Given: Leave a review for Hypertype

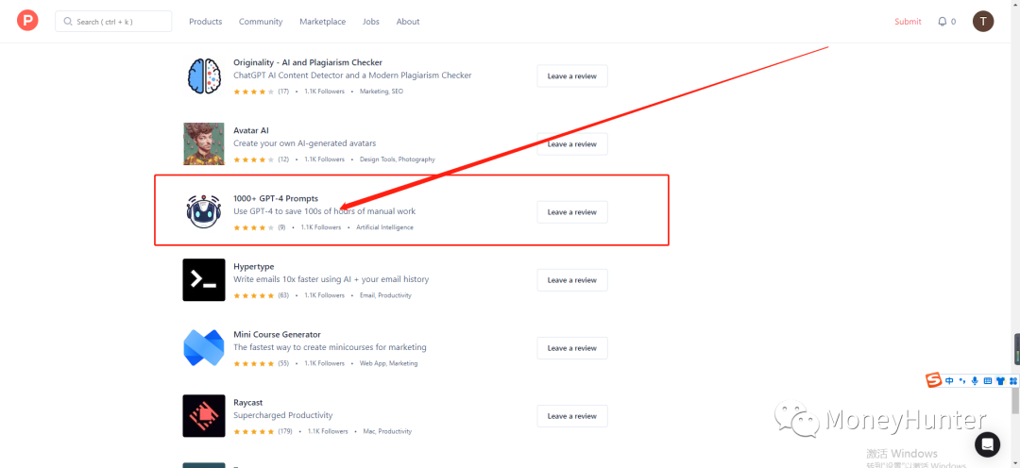Looking at the screenshot, I should [571, 280].
